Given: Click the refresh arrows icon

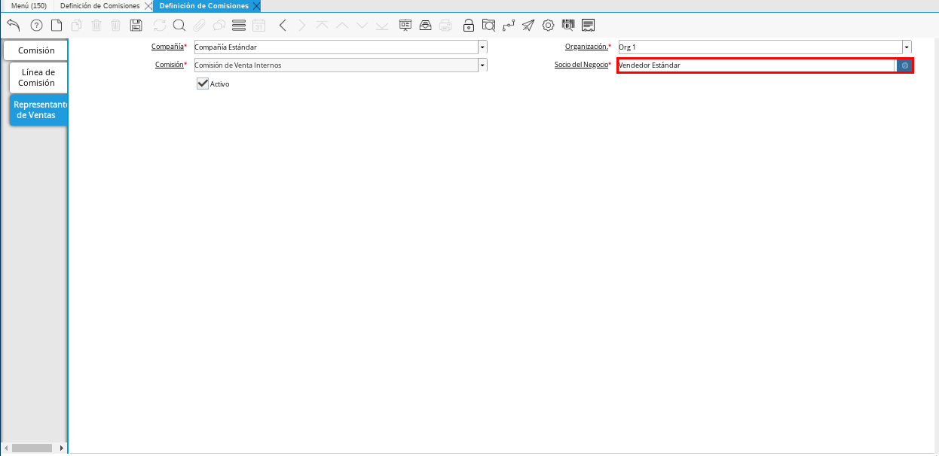Looking at the screenshot, I should pos(160,25).
